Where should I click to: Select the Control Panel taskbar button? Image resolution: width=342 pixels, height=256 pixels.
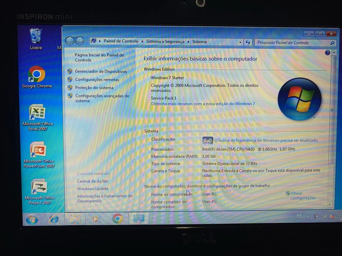139,219
